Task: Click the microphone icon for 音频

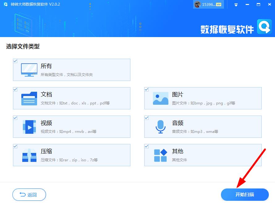Action: coord(160,127)
